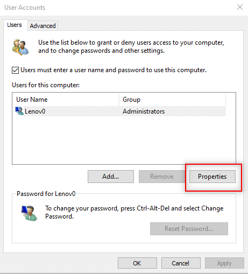Click the user icon in password section

(x=30, y=213)
